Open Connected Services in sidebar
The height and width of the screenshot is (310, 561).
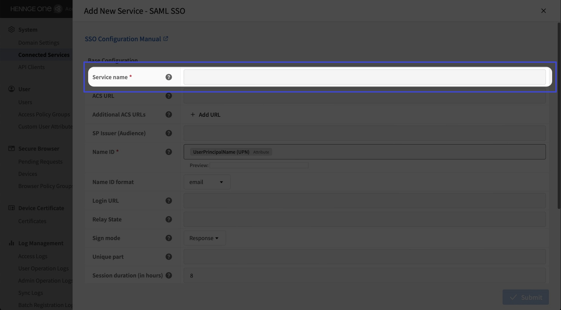44,55
